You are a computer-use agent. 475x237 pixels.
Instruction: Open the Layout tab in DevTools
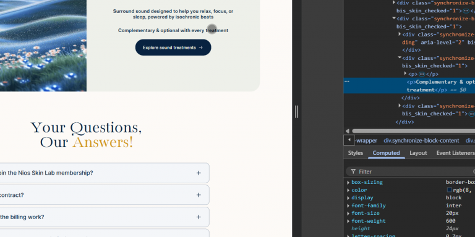[x=418, y=153]
